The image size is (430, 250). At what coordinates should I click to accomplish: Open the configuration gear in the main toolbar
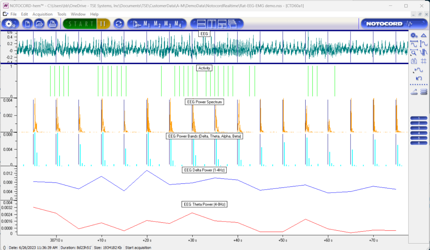pyautogui.click(x=10, y=24)
